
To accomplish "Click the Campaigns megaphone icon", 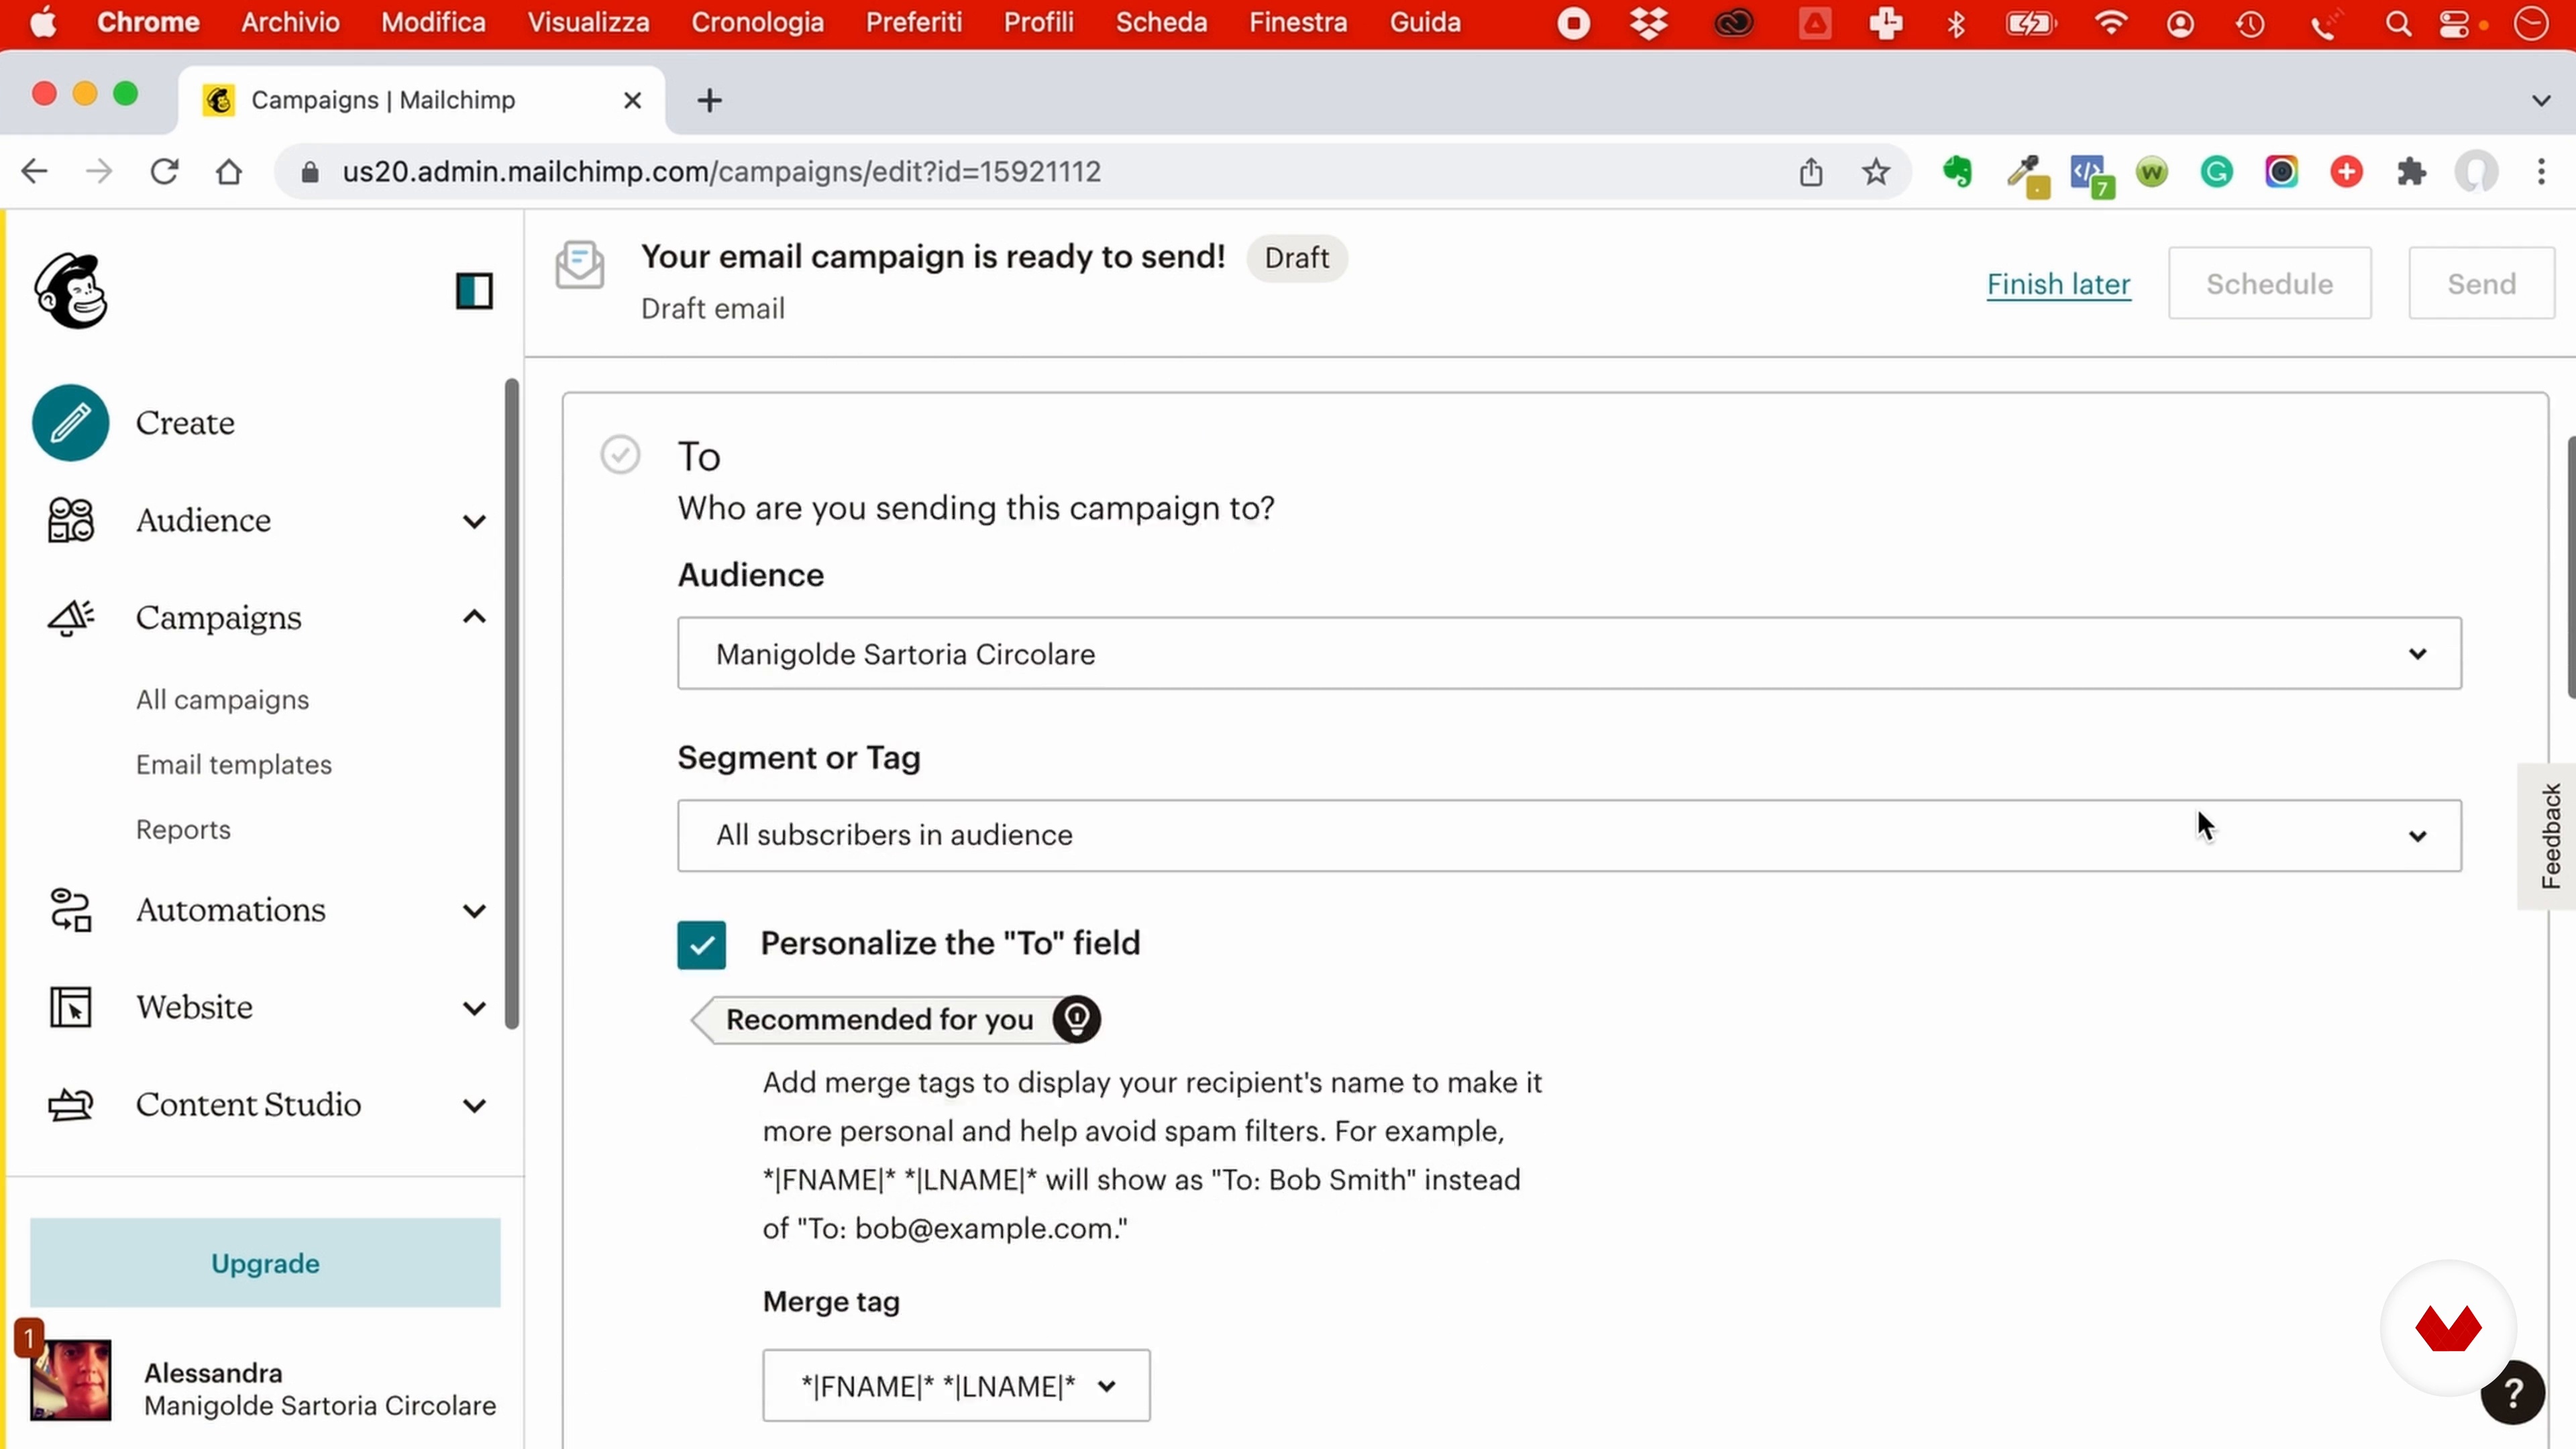I will tap(70, 617).
